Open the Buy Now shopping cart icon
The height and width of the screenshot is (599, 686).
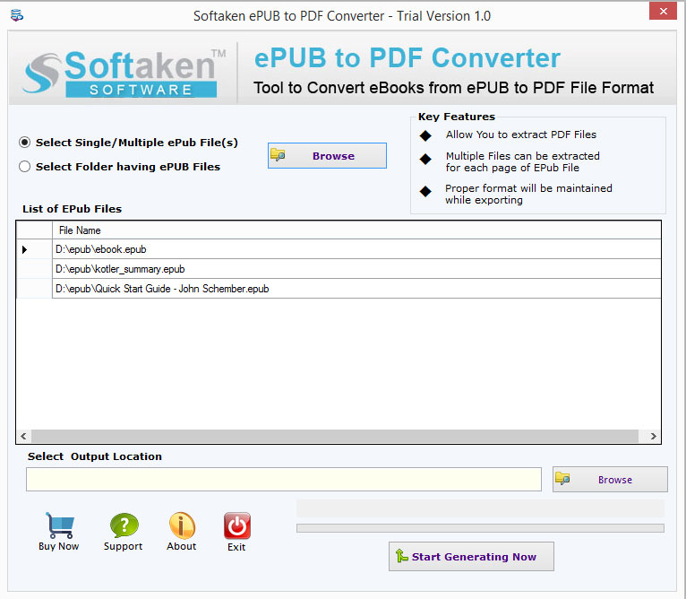pyautogui.click(x=59, y=525)
